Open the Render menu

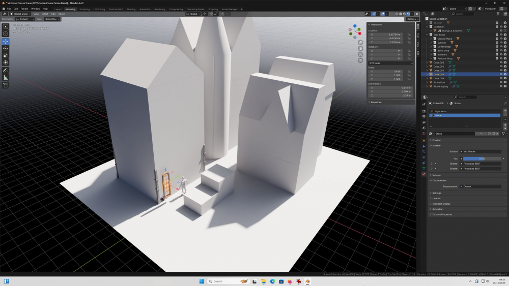24,9
